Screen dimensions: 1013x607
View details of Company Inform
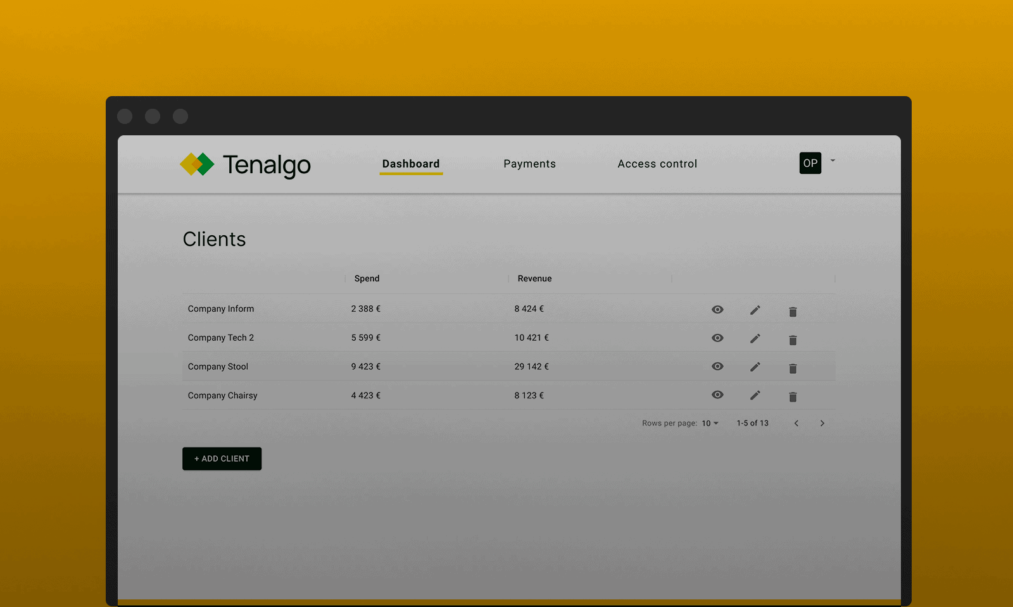click(717, 309)
